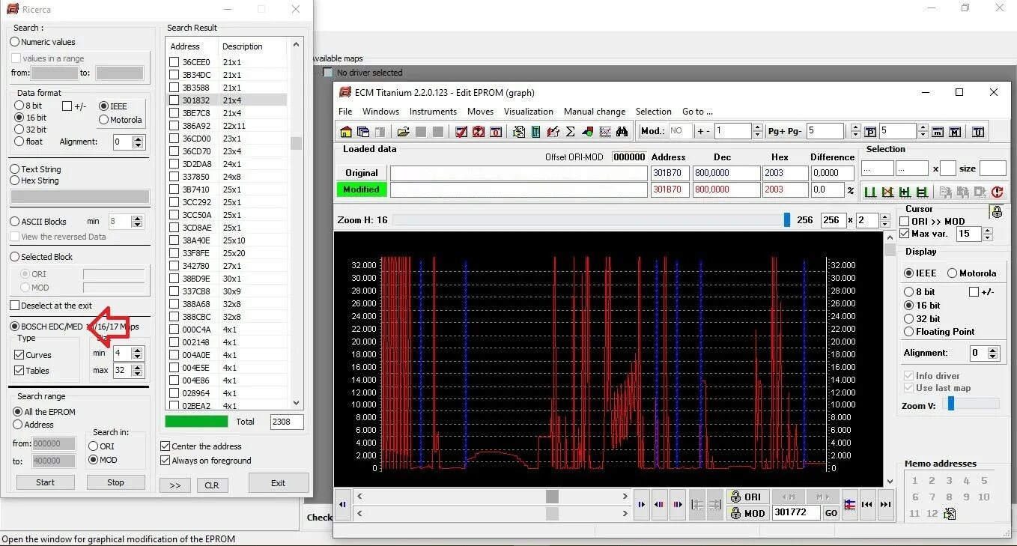Increase the Max var. spinner value
This screenshot has height=546, width=1017.
(987, 231)
